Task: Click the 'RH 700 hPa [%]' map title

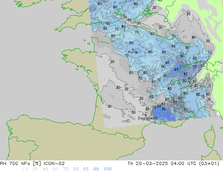Action: click(21, 164)
